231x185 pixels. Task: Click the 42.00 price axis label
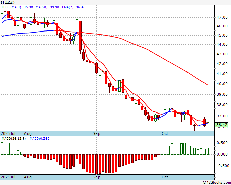coord(222,64)
